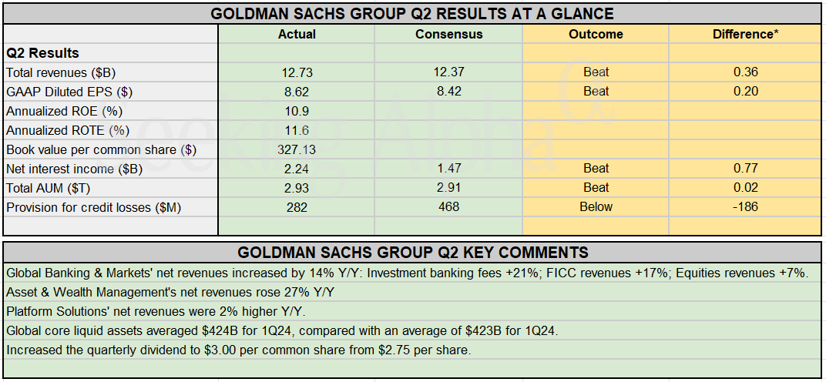826x382 pixels.
Task: Click the Net interest income consensus 1.47
Action: pos(448,169)
